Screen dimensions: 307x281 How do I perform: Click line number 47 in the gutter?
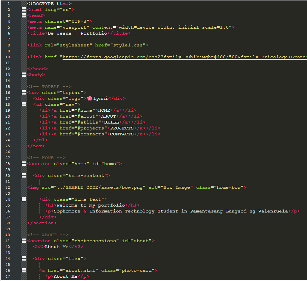[x=8, y=276]
